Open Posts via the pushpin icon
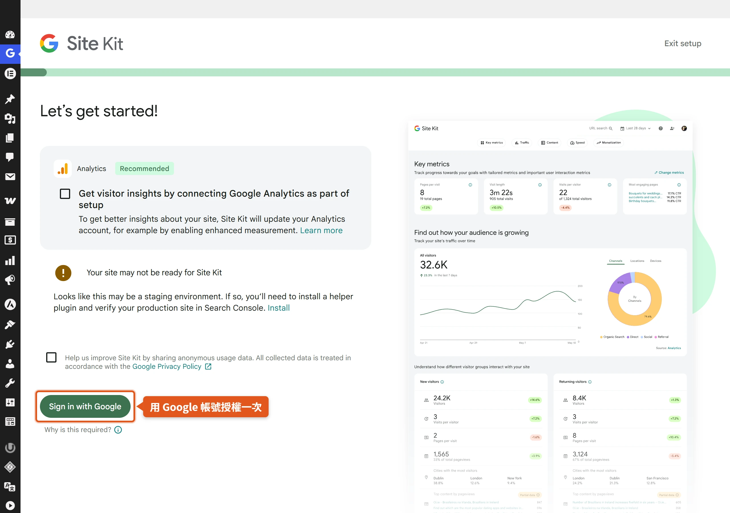730x513 pixels. tap(10, 99)
